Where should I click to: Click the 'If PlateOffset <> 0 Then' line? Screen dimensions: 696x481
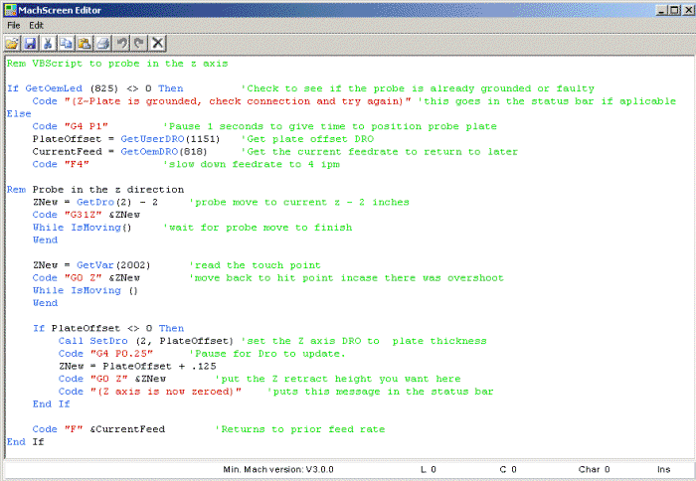(107, 327)
